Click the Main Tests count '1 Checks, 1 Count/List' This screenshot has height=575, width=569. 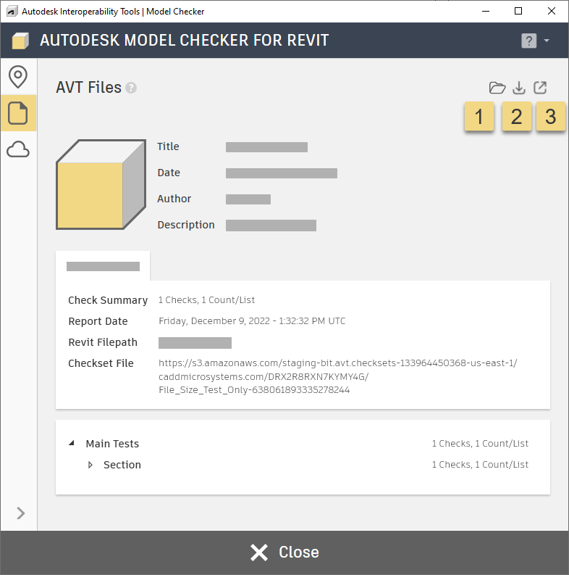(x=480, y=443)
